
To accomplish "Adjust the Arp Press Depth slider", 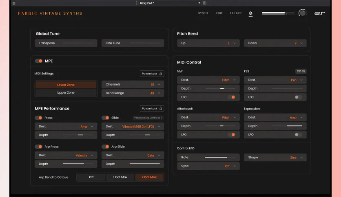I will 77,164.
